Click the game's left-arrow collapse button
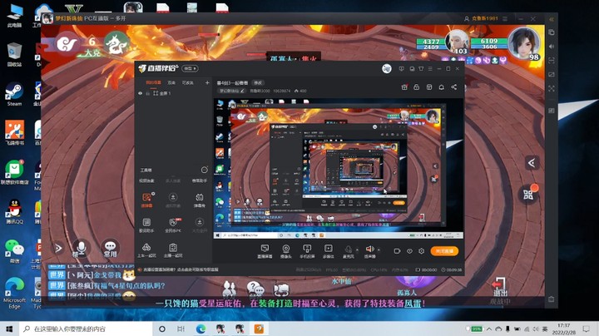Screen dimensions: 599x336 [532, 163]
